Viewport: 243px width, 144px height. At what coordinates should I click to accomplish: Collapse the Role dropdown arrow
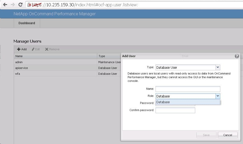point(218,96)
